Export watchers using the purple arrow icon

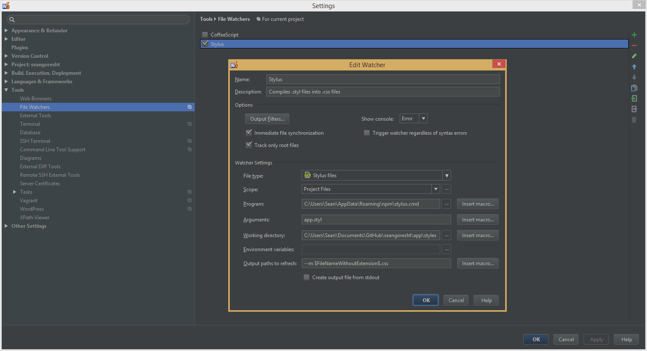click(634, 109)
